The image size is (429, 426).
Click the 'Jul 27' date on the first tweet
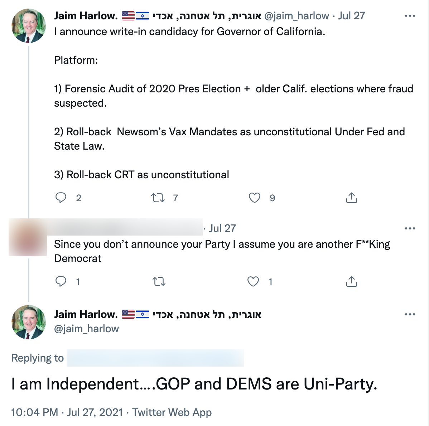tap(352, 16)
